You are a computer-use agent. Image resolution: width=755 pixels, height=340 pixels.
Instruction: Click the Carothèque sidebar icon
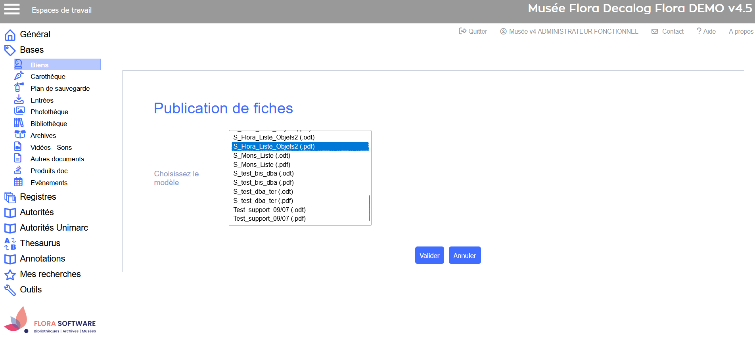(19, 76)
